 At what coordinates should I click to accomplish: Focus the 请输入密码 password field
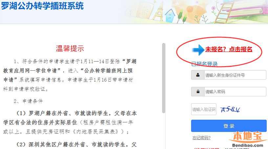[x=235, y=91]
